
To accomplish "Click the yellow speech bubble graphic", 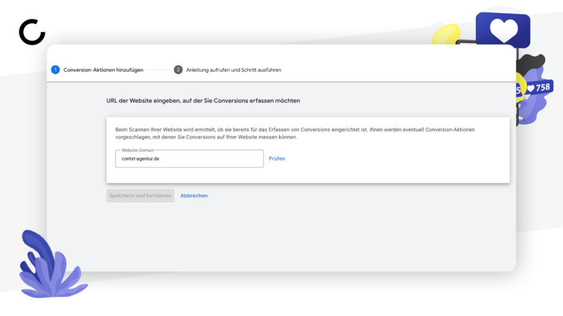I will tap(447, 34).
